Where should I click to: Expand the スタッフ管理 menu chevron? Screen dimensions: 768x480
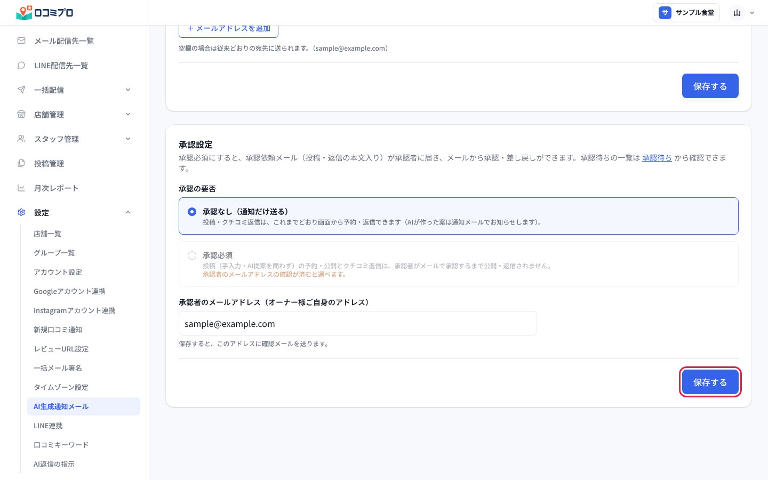pyautogui.click(x=128, y=139)
